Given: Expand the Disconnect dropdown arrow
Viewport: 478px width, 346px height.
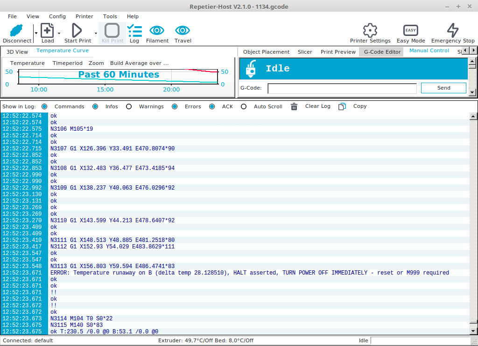Looking at the screenshot, I should coord(36,33).
